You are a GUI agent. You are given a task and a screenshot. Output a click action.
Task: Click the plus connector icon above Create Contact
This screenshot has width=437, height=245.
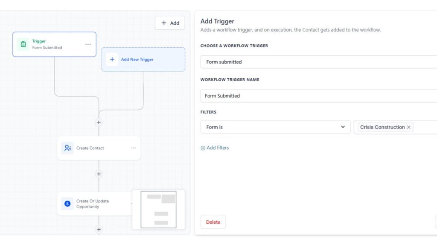coord(99,122)
